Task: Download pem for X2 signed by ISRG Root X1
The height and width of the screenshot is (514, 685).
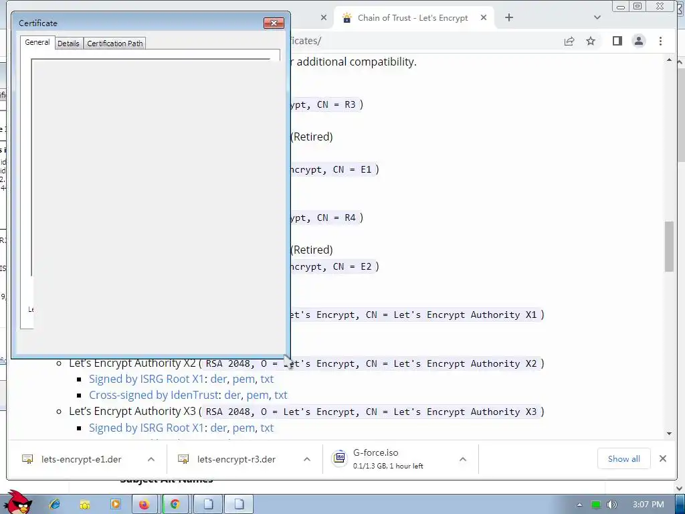Action: [243, 379]
